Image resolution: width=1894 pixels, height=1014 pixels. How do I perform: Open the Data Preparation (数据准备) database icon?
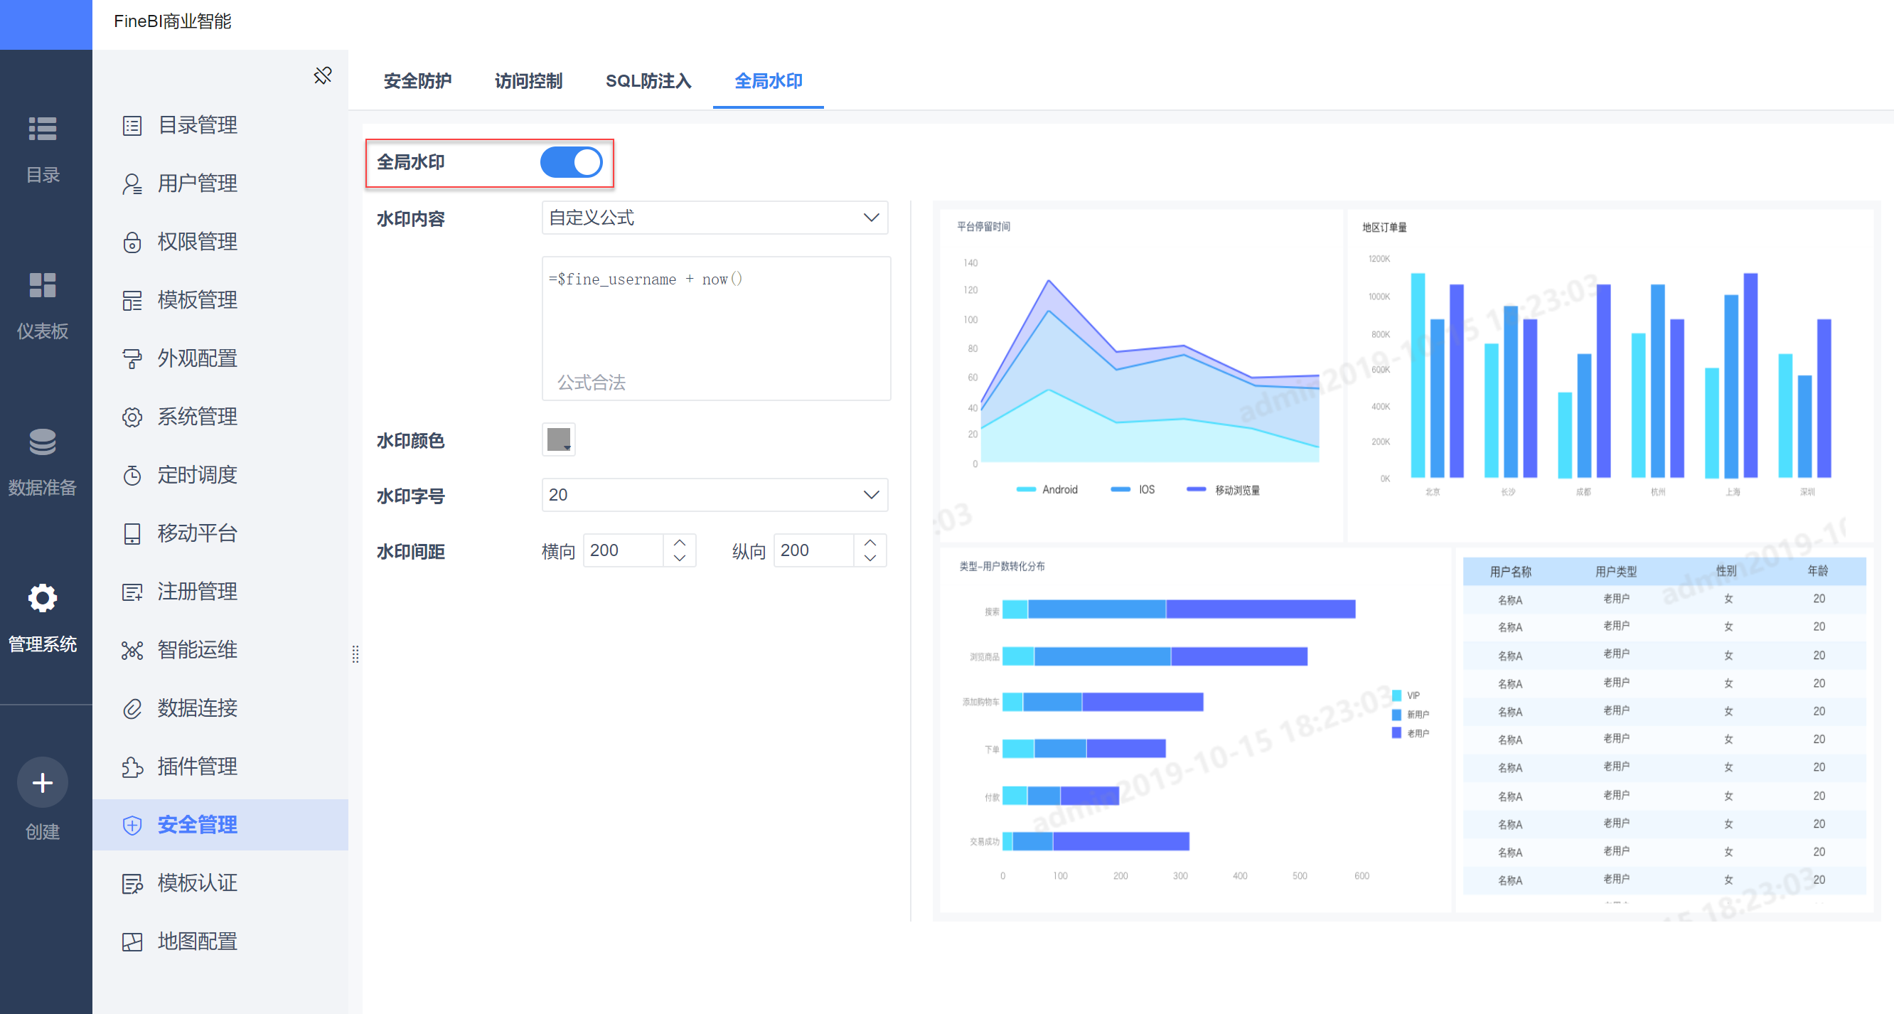pos(43,442)
